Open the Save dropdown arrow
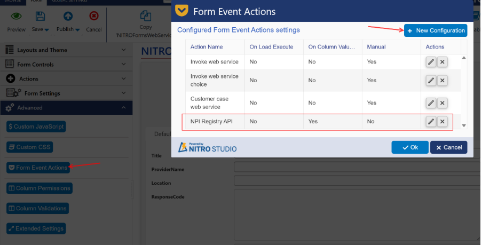 (x=47, y=30)
